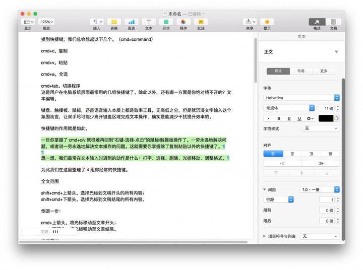This screenshot has height=270, width=363.
Task: Justify the text alignment
Action: click(x=330, y=154)
